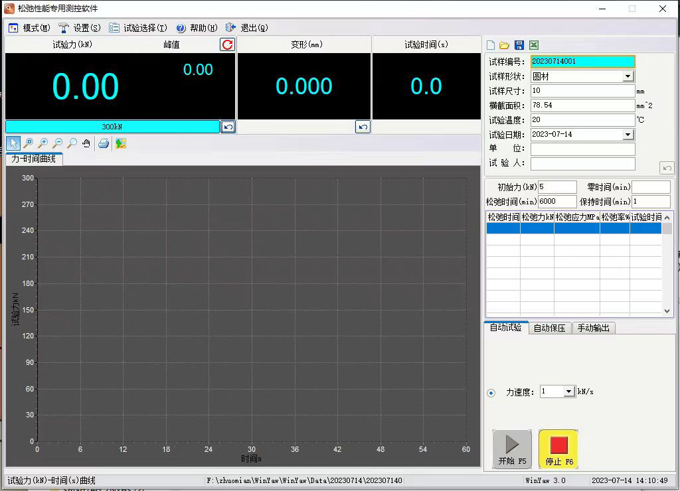Viewport: 680px width, 491px height.
Task: Expand the 试样形状 dropdown
Action: (628, 76)
